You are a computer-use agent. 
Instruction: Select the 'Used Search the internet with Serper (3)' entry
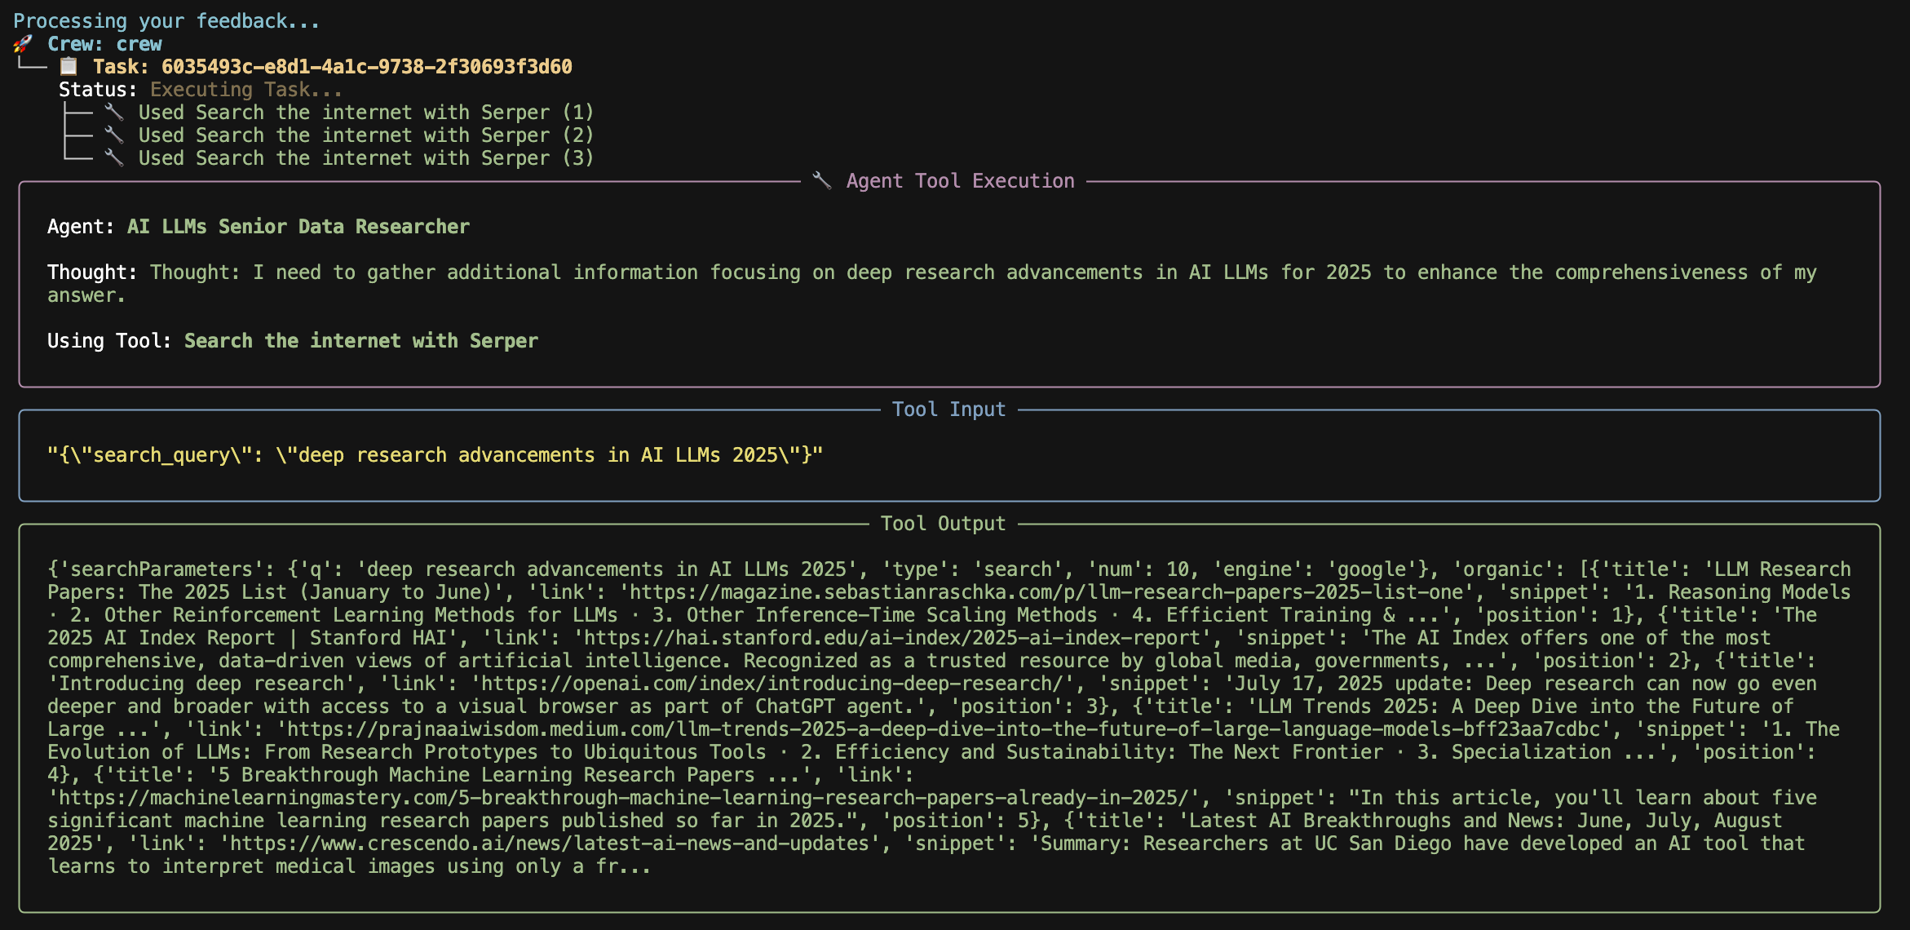(x=365, y=158)
